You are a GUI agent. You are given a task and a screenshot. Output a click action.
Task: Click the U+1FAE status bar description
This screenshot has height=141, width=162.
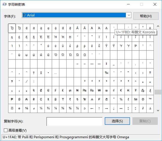tap(66, 137)
